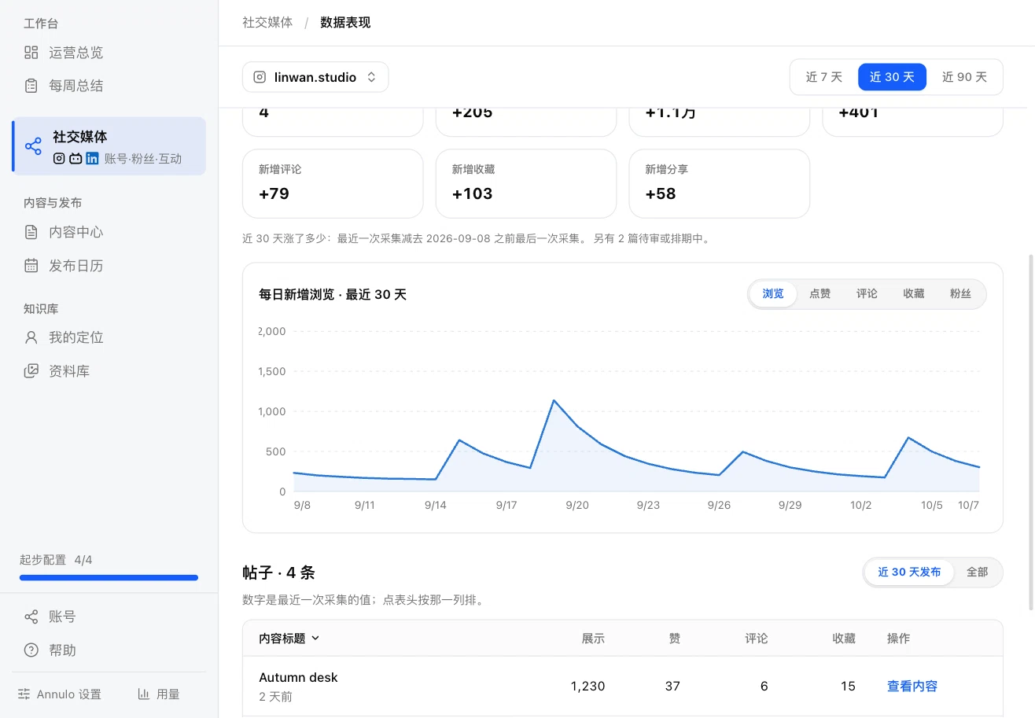Switch the time range to 近 90 天
Image resolution: width=1035 pixels, height=718 pixels.
[x=964, y=77]
